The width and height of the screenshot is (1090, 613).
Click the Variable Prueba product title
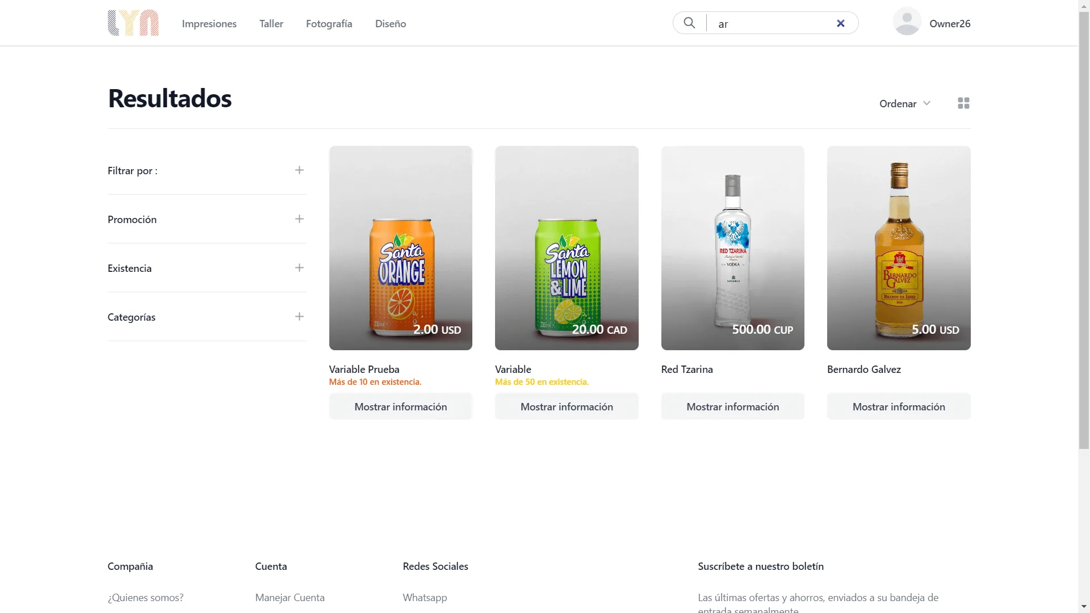364,369
